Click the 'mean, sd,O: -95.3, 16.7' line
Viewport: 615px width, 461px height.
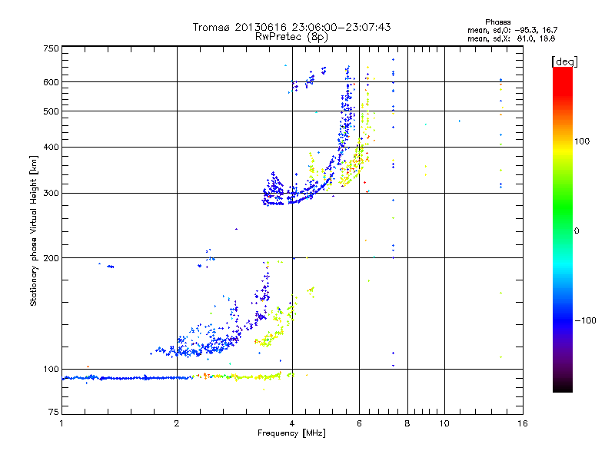tap(512, 30)
